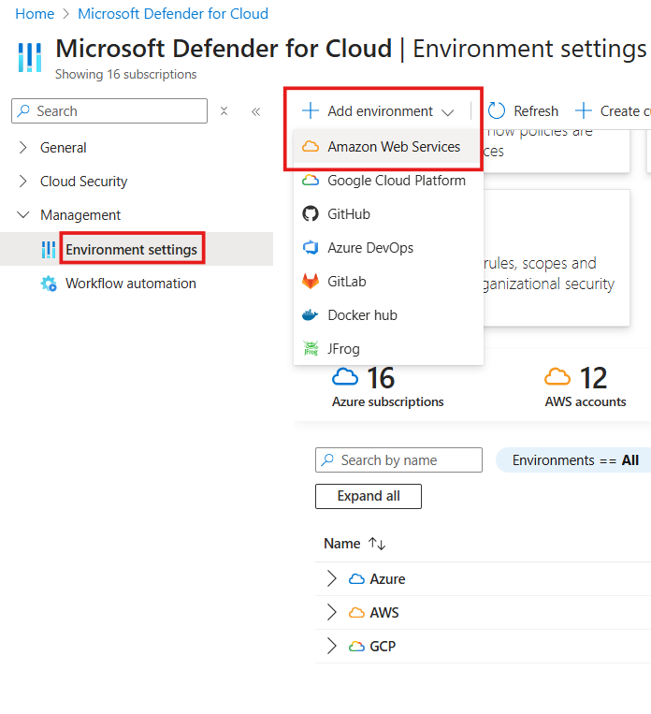This screenshot has width=651, height=714.
Task: Click the GitHub octocat icon
Action: pyautogui.click(x=311, y=214)
